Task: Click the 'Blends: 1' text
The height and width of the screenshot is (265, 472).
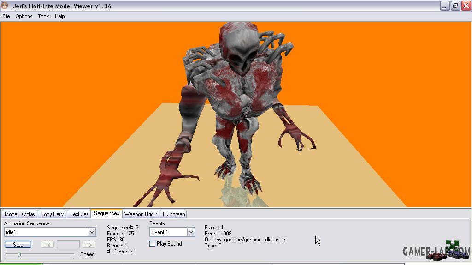Action: pyautogui.click(x=117, y=246)
